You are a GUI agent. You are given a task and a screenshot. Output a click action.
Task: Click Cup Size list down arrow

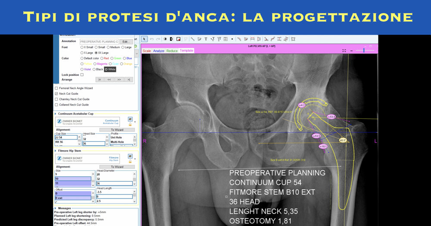click(x=79, y=144)
